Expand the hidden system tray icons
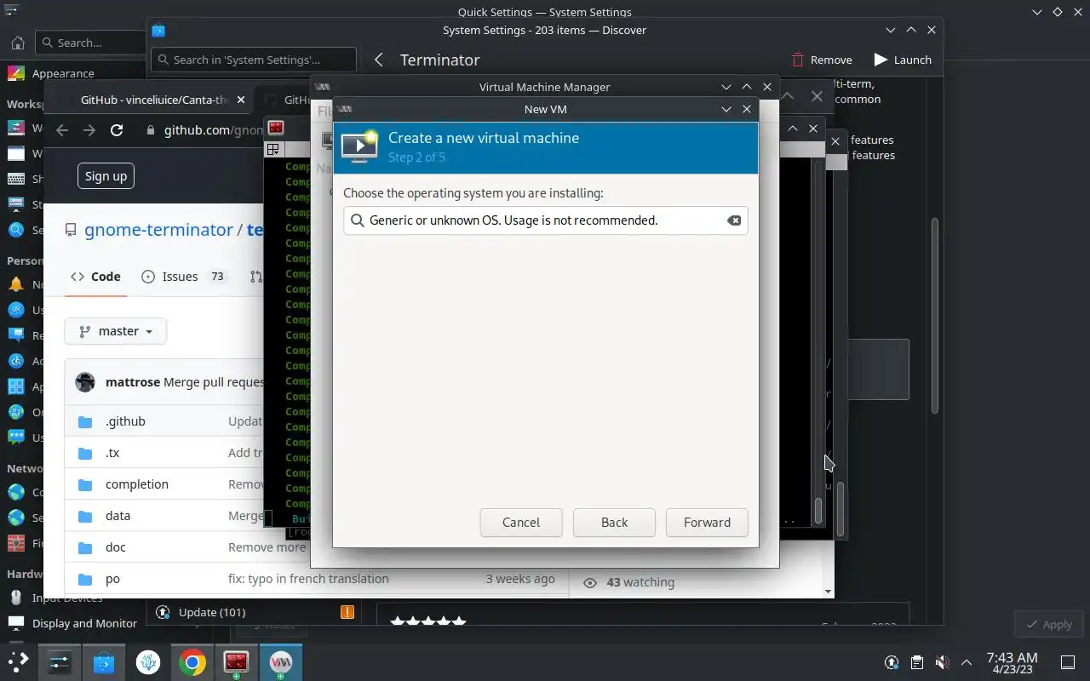 [x=967, y=662]
